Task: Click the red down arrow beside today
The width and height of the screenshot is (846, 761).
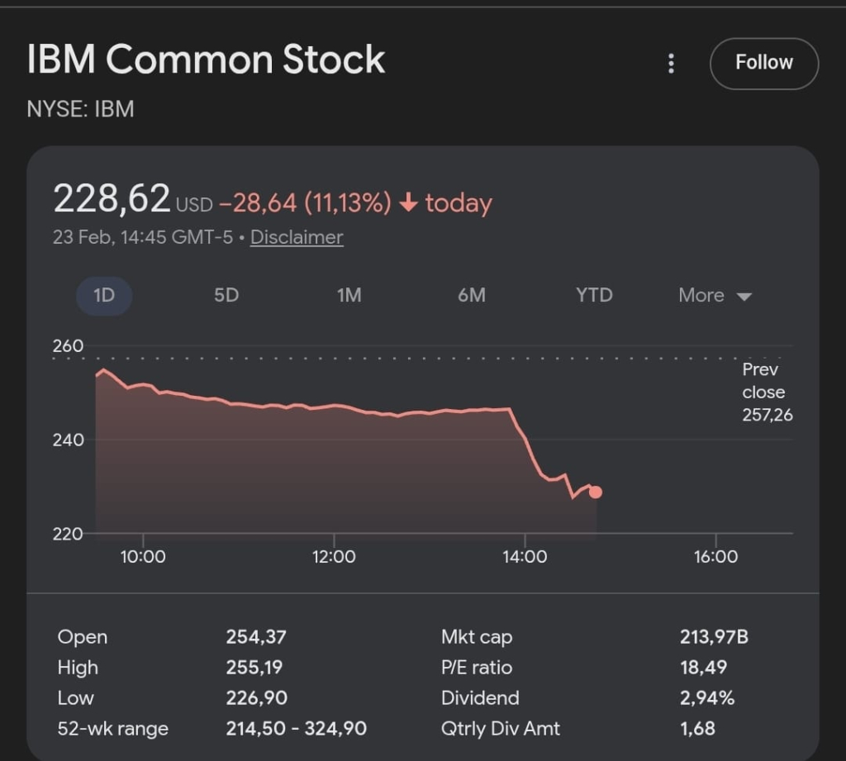Action: [408, 203]
